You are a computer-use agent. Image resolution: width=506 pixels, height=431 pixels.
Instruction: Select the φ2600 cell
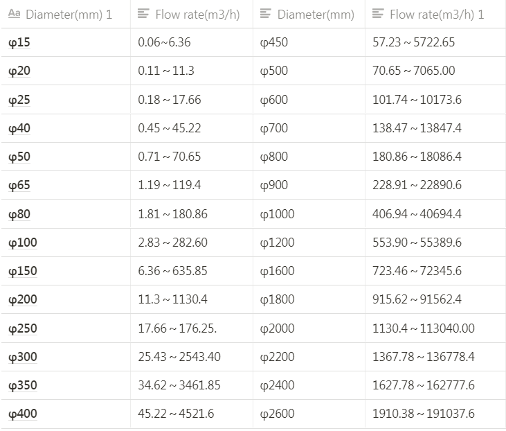click(x=277, y=414)
